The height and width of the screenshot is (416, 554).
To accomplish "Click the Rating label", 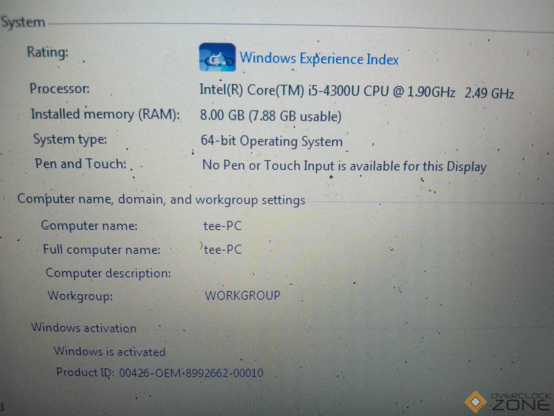I will 48,52.
